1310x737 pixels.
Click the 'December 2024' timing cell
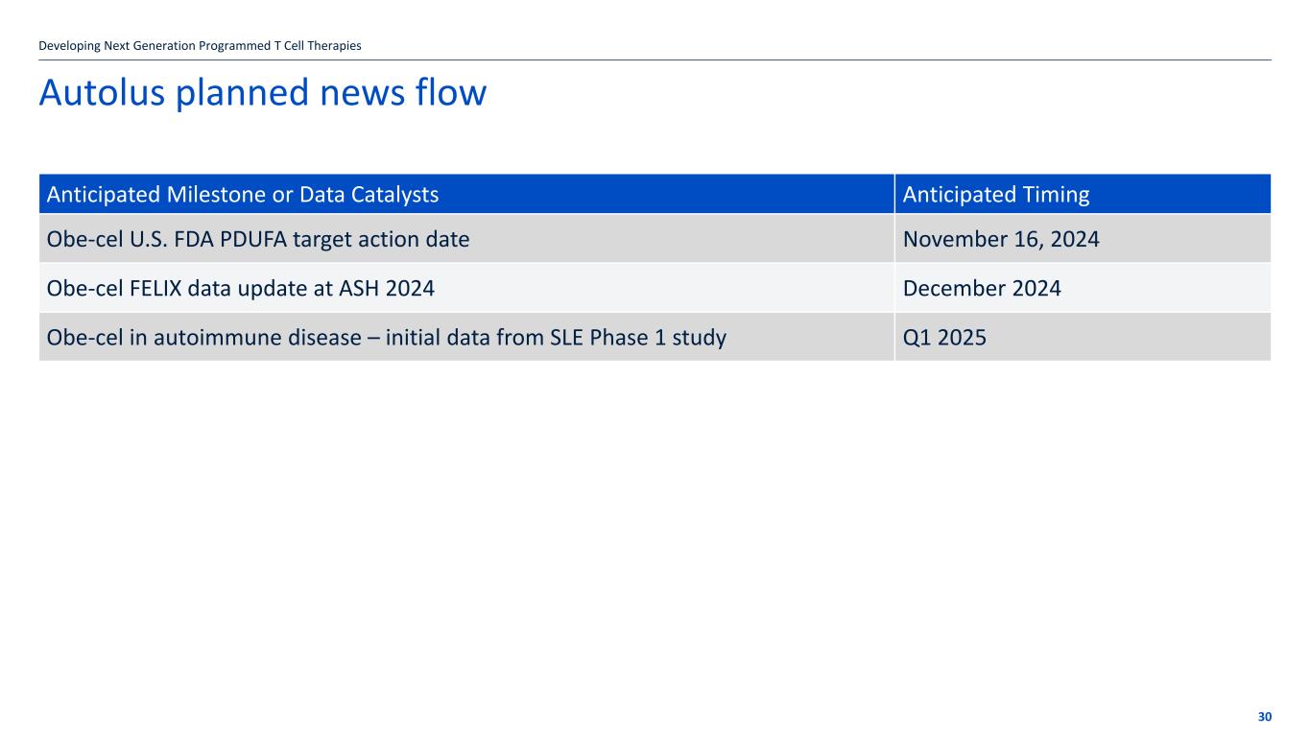[x=982, y=288]
